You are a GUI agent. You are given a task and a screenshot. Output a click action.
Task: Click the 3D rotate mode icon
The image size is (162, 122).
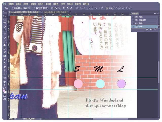pos(116,8)
